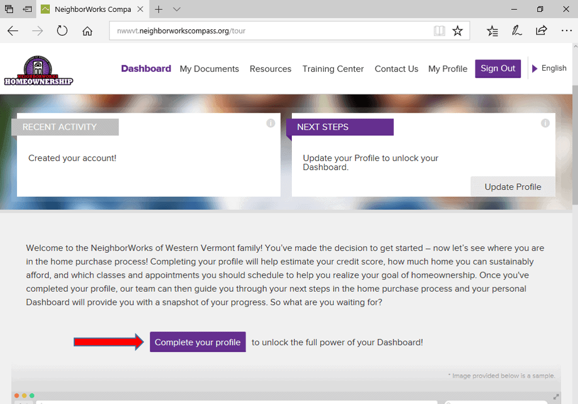Click 'Update your Profile to unlock' text

click(x=371, y=163)
